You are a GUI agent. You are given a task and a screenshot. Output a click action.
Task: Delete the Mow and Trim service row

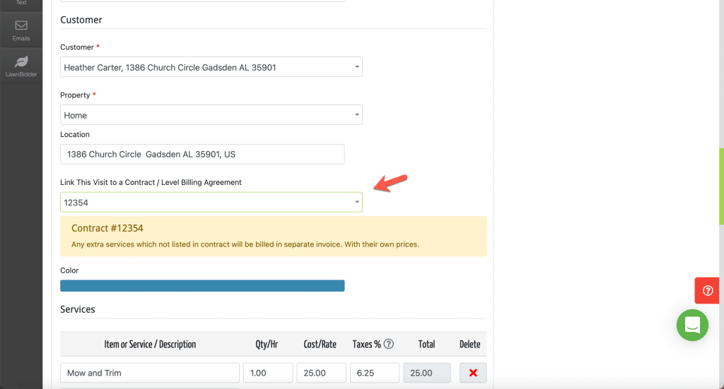pos(473,373)
